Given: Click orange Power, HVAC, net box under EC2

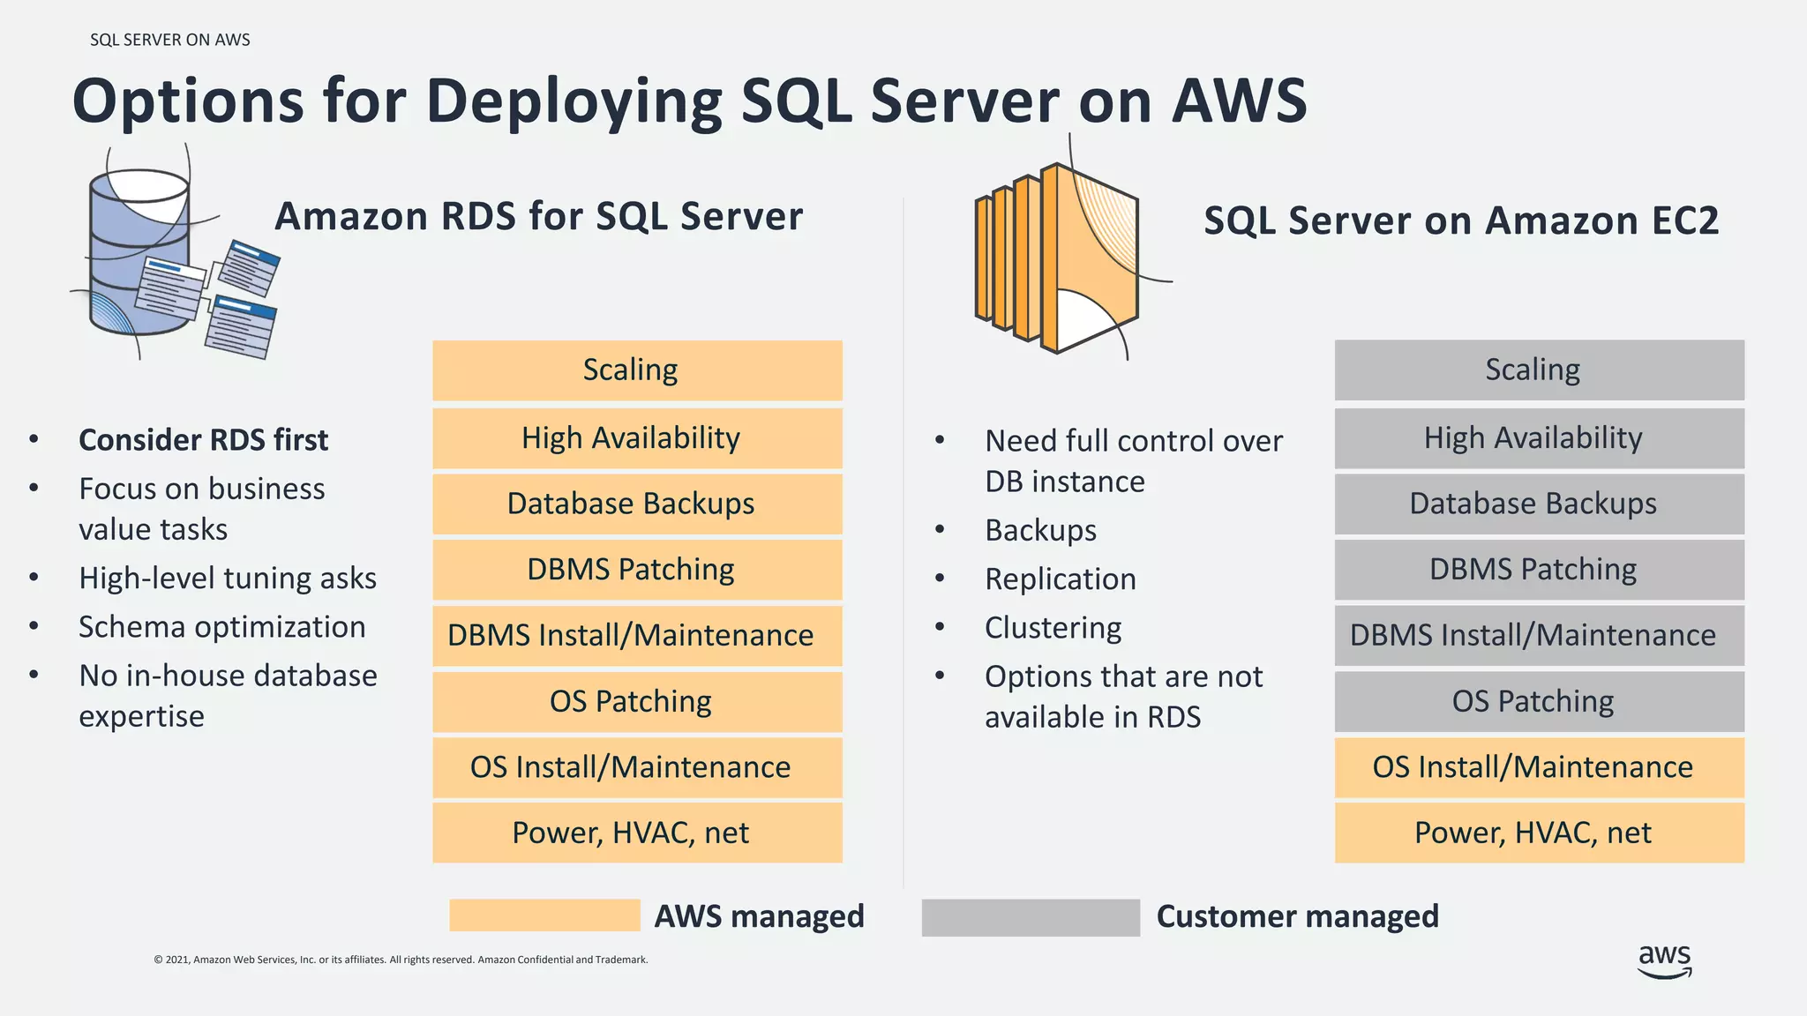Looking at the screenshot, I should click(x=1539, y=833).
